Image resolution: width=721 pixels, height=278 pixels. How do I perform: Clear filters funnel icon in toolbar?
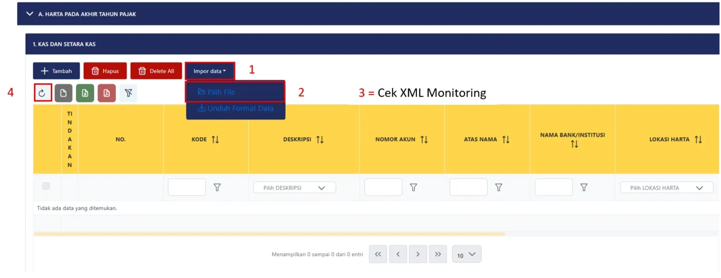click(128, 93)
